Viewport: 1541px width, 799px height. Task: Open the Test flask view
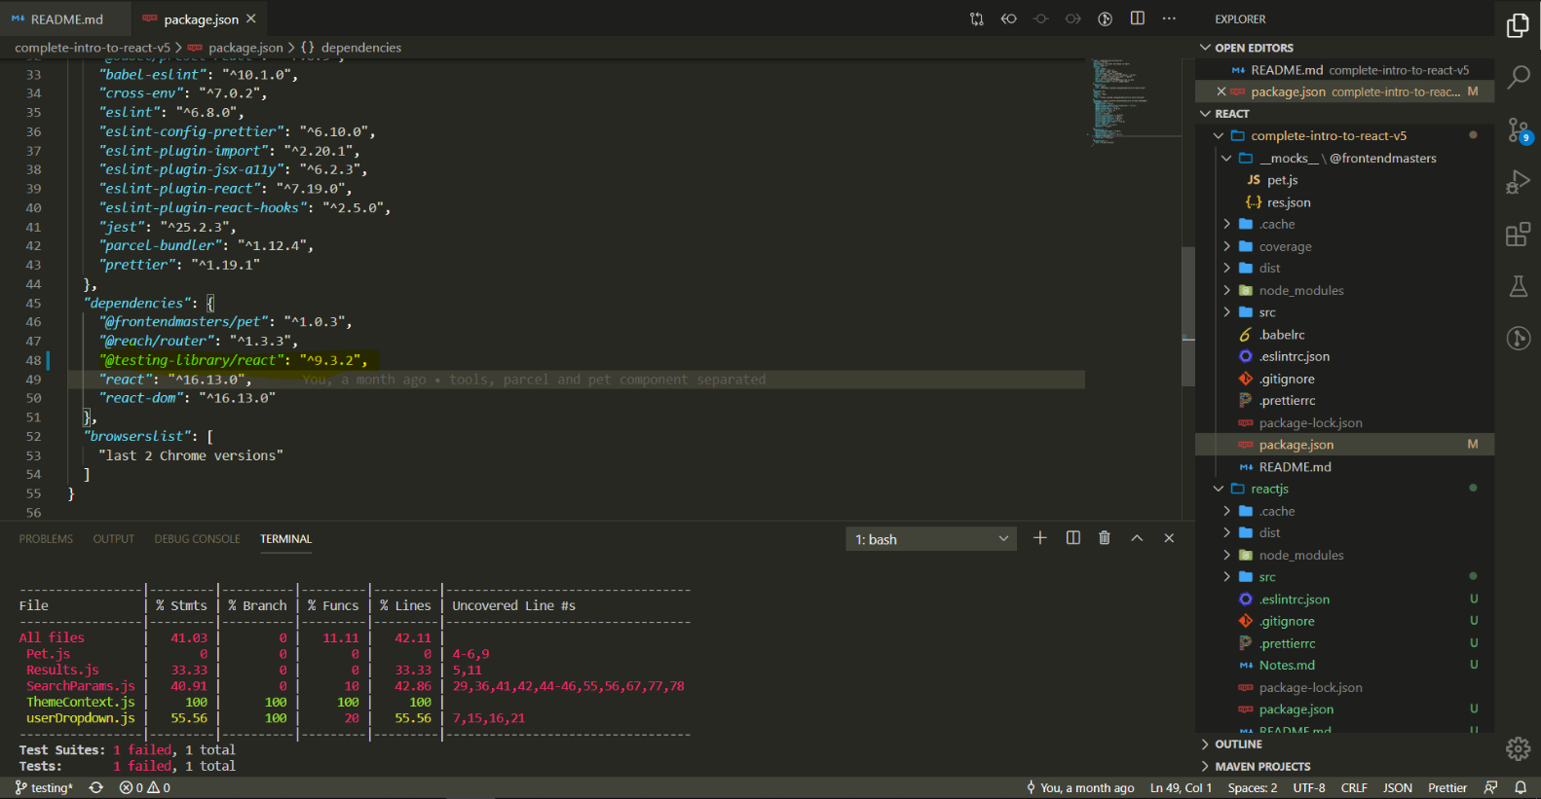[1518, 286]
